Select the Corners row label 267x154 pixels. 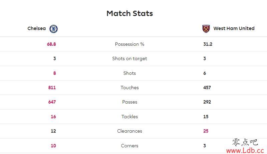coord(129,146)
